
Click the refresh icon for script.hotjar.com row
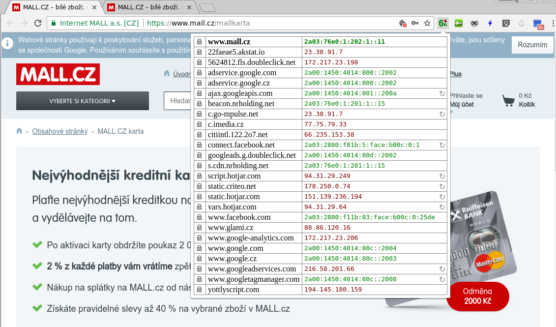442,176
